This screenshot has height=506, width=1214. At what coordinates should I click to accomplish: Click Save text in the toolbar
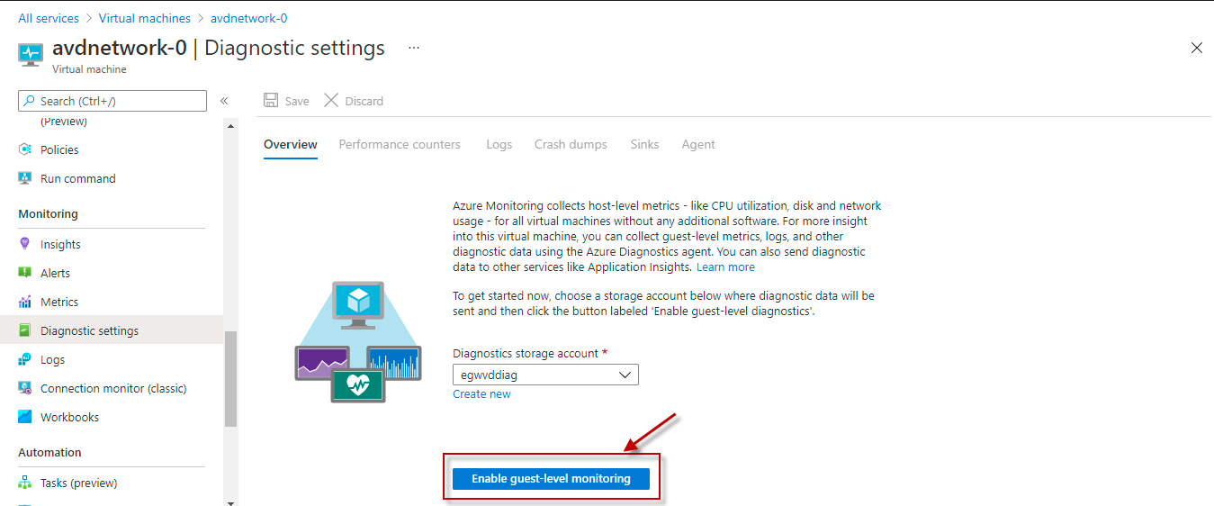point(297,101)
